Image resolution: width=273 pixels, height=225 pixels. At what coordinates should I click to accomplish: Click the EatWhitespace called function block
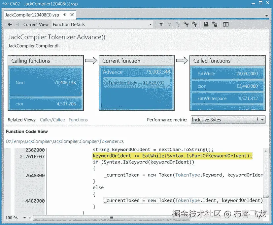tap(227, 98)
